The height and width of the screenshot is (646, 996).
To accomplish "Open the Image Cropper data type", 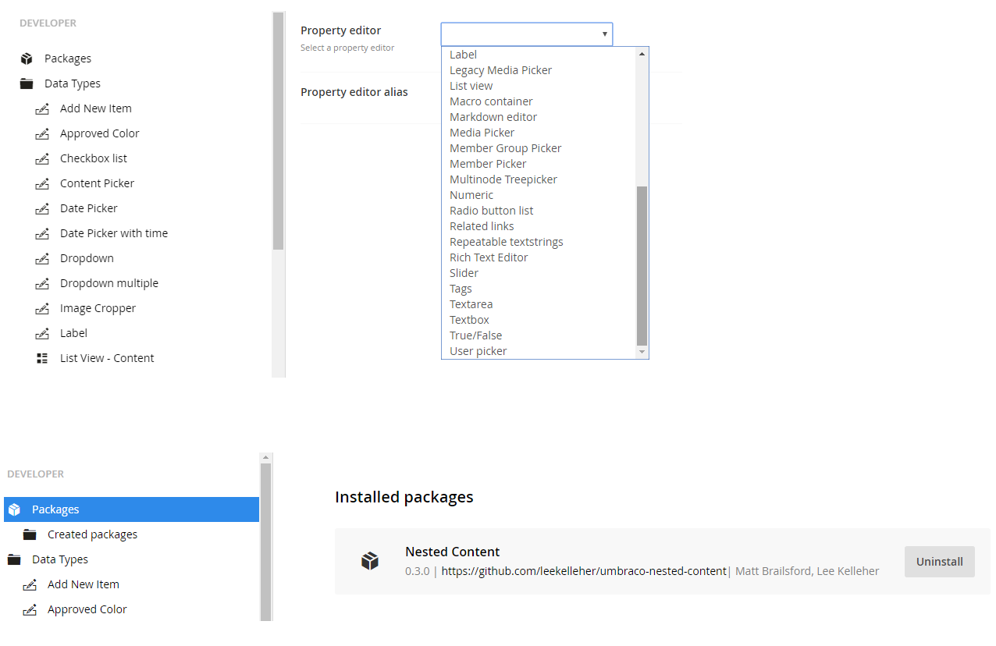I will pos(98,308).
